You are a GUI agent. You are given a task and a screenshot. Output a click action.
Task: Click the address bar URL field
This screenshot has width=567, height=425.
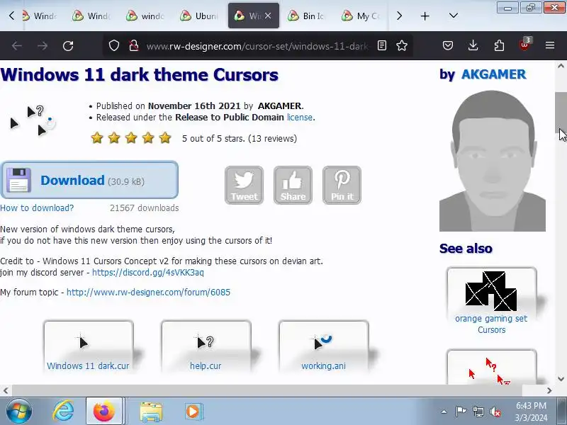click(x=257, y=46)
